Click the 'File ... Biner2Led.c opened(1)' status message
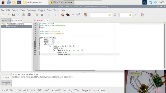This screenshot has width=166, height=93. point(43,77)
